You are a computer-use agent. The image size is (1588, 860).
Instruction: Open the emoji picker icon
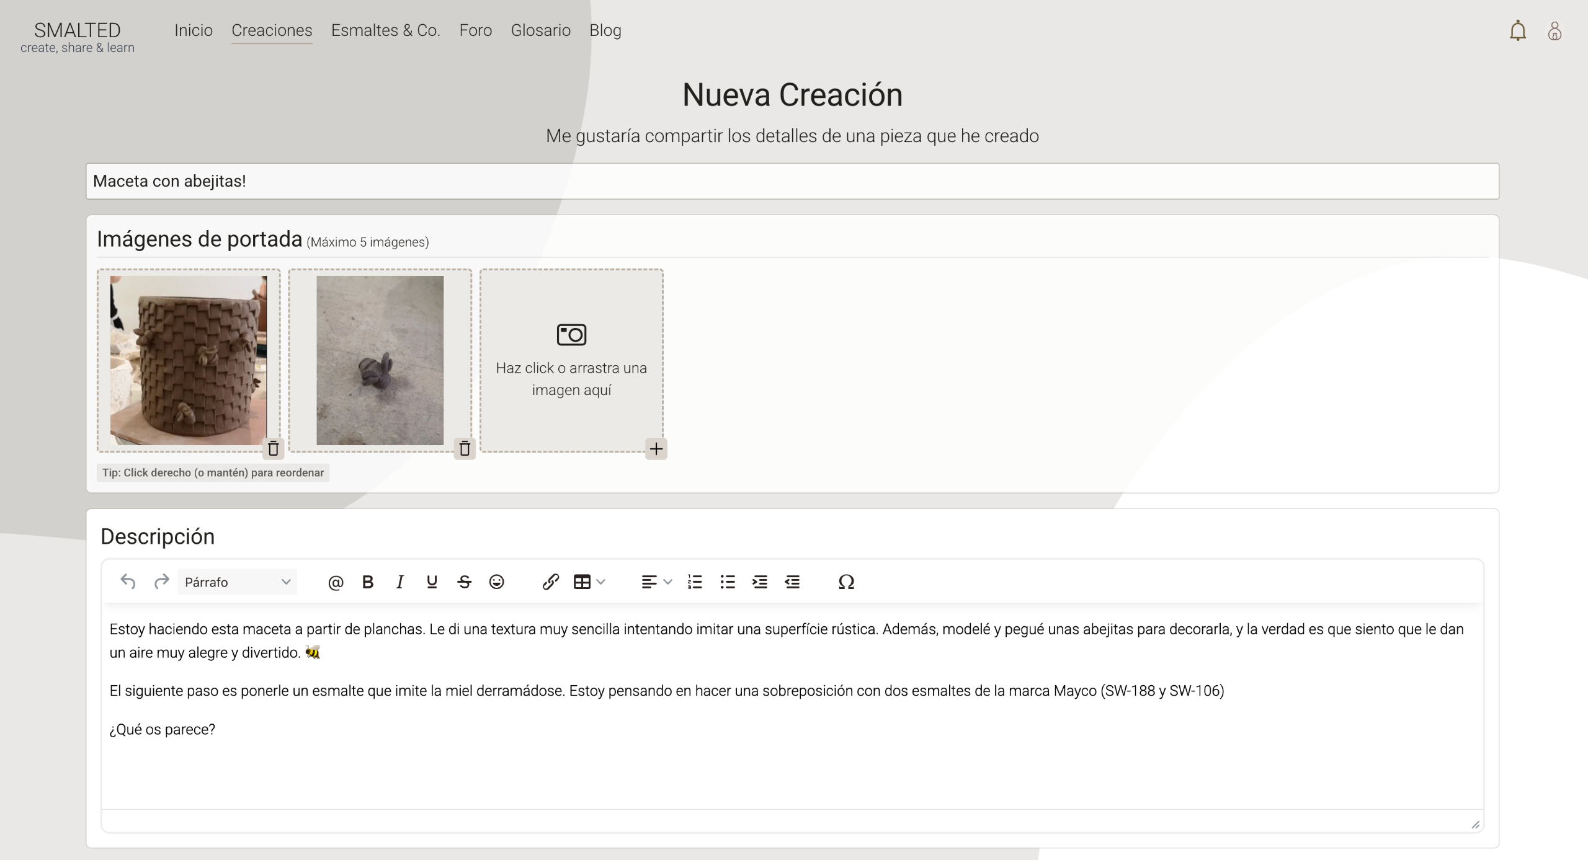click(x=496, y=582)
